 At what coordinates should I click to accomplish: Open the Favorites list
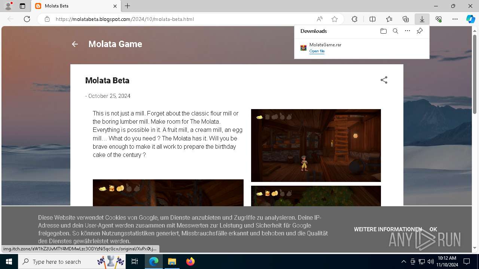(389, 19)
